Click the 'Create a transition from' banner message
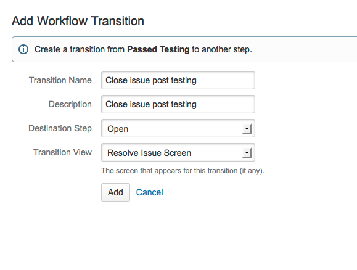 pos(143,49)
